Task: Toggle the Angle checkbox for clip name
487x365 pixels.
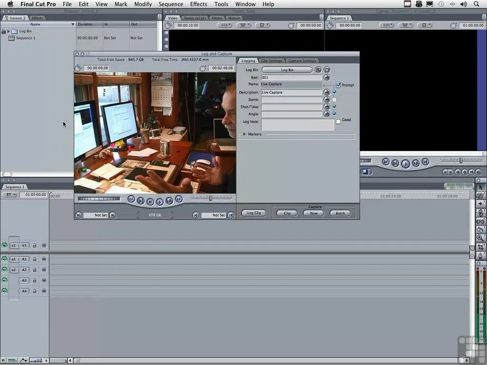Action: click(x=334, y=114)
